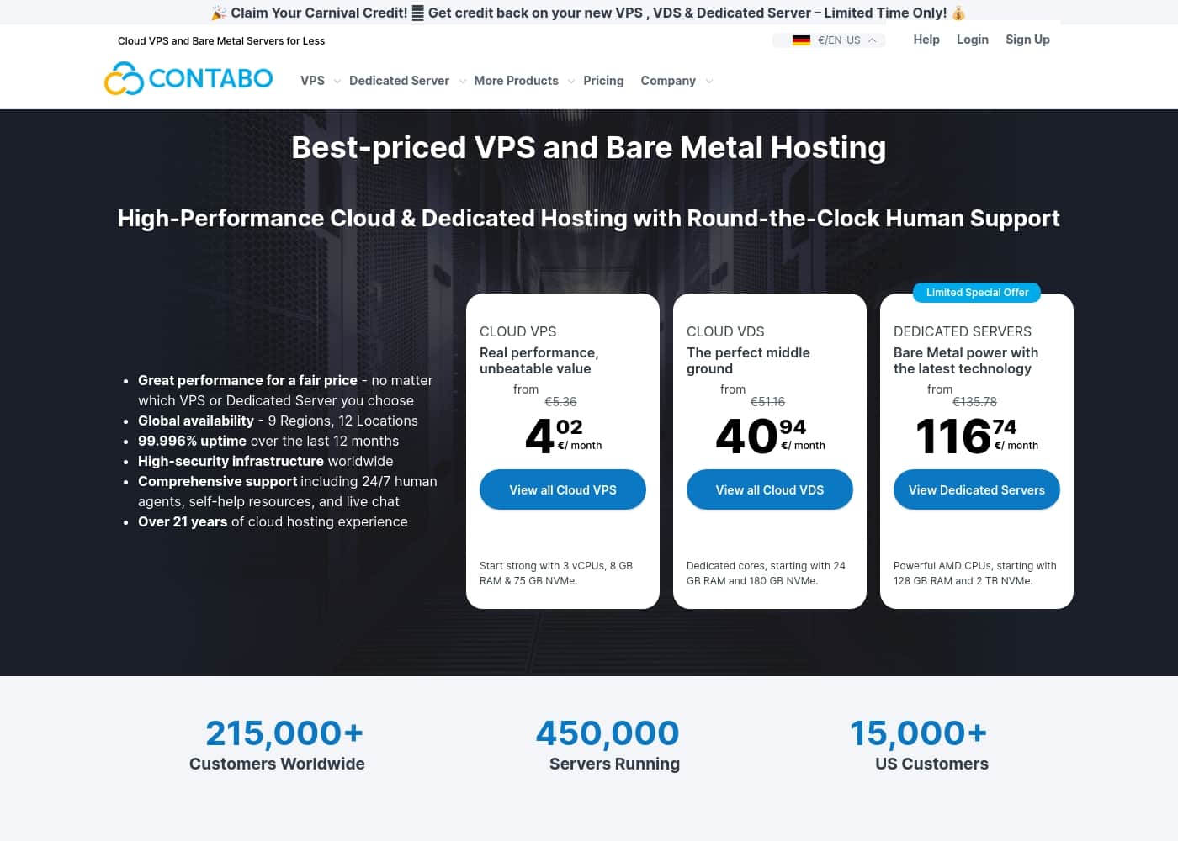The width and height of the screenshot is (1178, 841).
Task: Click 'Start strong with 3 vCPUs' description
Action: [x=556, y=574]
